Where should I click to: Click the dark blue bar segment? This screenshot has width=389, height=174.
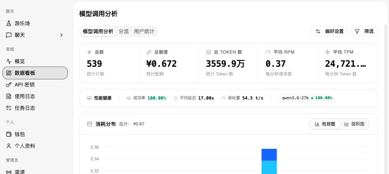pyautogui.click(x=269, y=155)
